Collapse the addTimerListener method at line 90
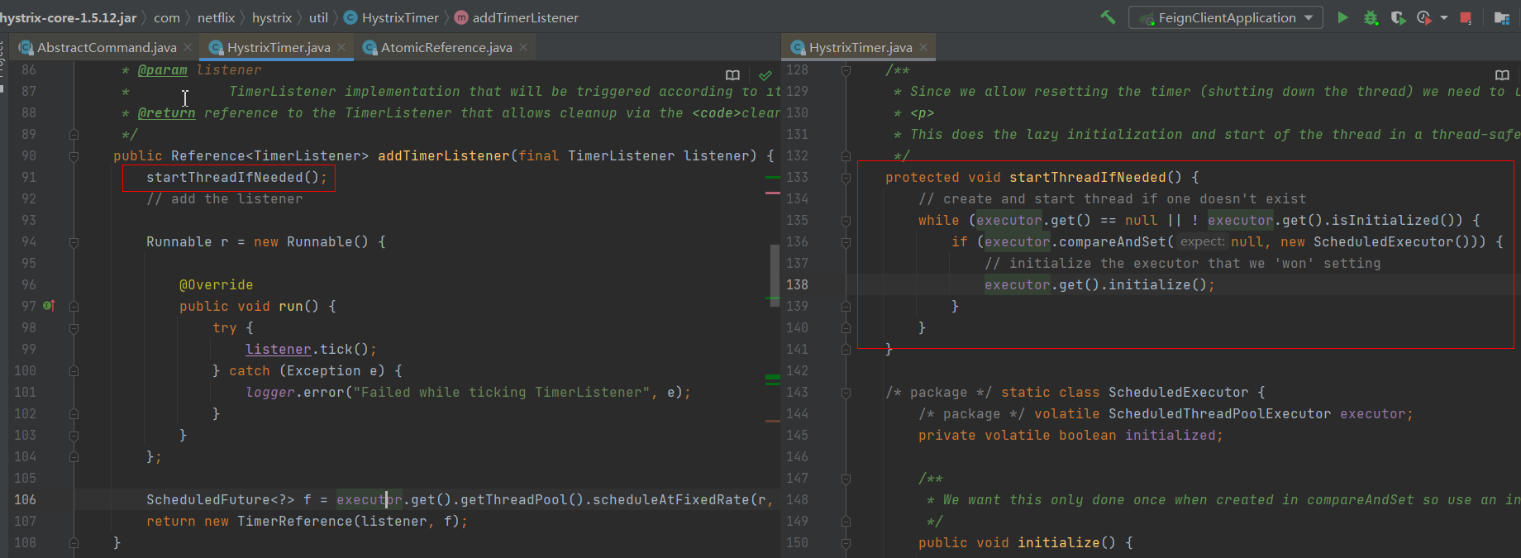 [x=74, y=155]
